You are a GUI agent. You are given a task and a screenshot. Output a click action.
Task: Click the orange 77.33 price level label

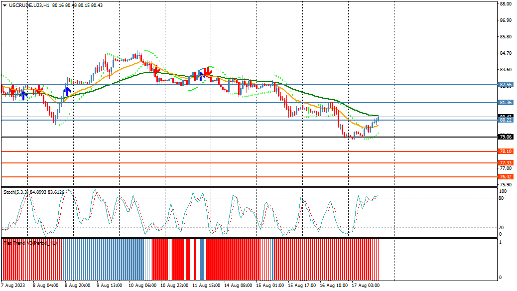(x=506, y=163)
